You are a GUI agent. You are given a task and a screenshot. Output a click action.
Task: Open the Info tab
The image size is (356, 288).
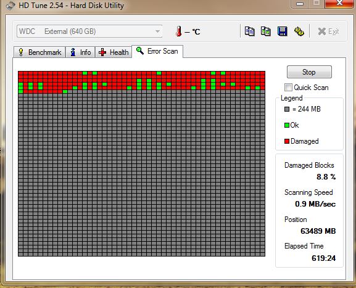(80, 52)
